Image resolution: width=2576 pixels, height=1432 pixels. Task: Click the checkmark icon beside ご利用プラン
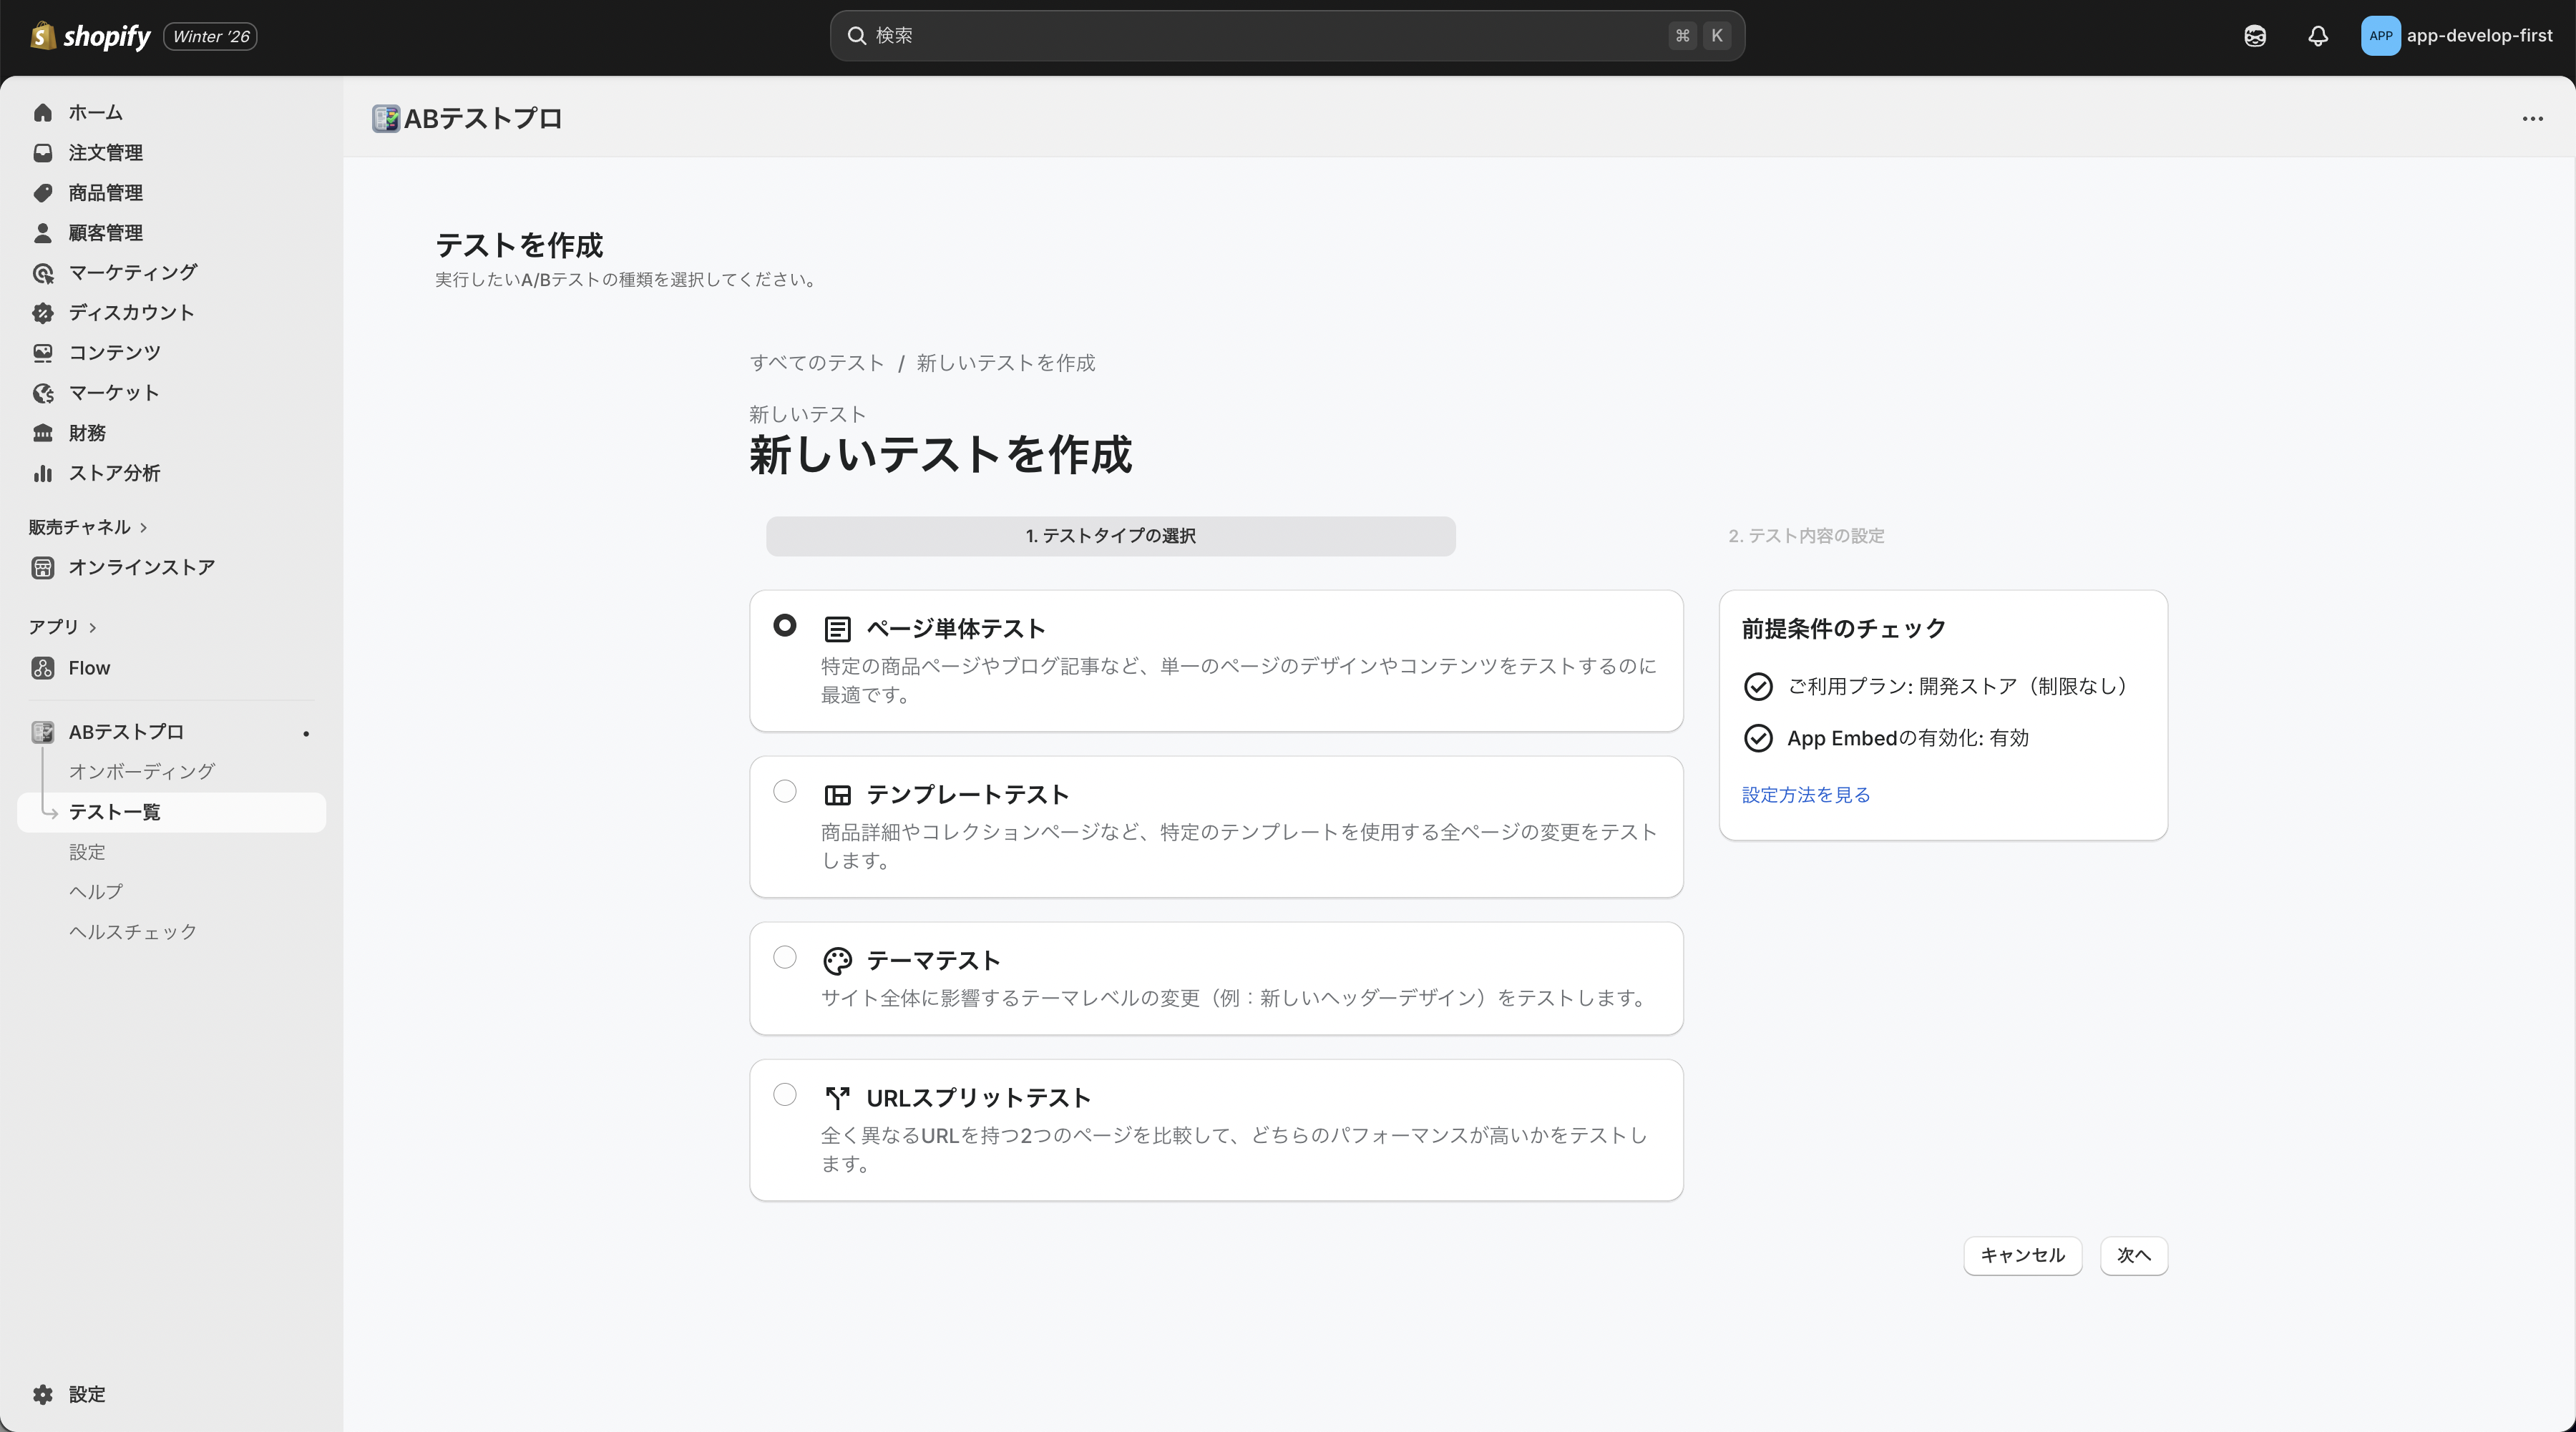pyautogui.click(x=1757, y=687)
